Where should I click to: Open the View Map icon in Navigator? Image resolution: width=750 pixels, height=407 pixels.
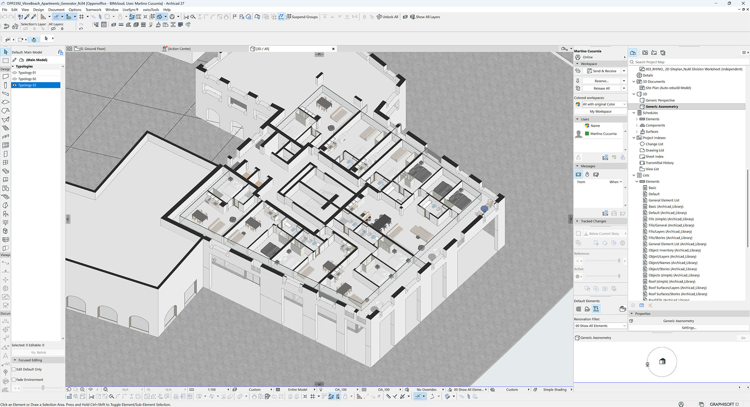[x=645, y=53]
